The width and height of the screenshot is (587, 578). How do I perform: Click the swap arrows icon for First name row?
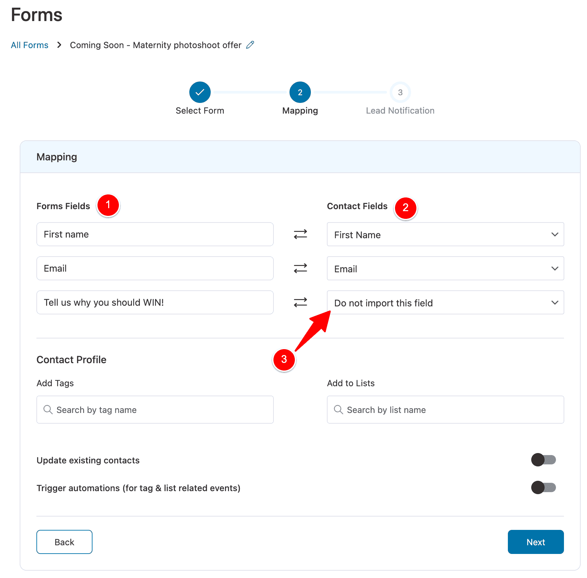300,234
